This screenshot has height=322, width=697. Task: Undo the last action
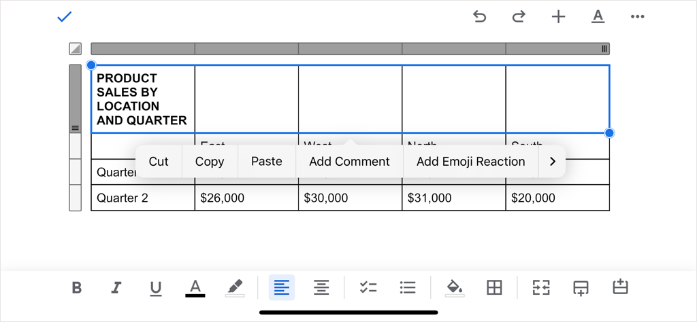480,17
